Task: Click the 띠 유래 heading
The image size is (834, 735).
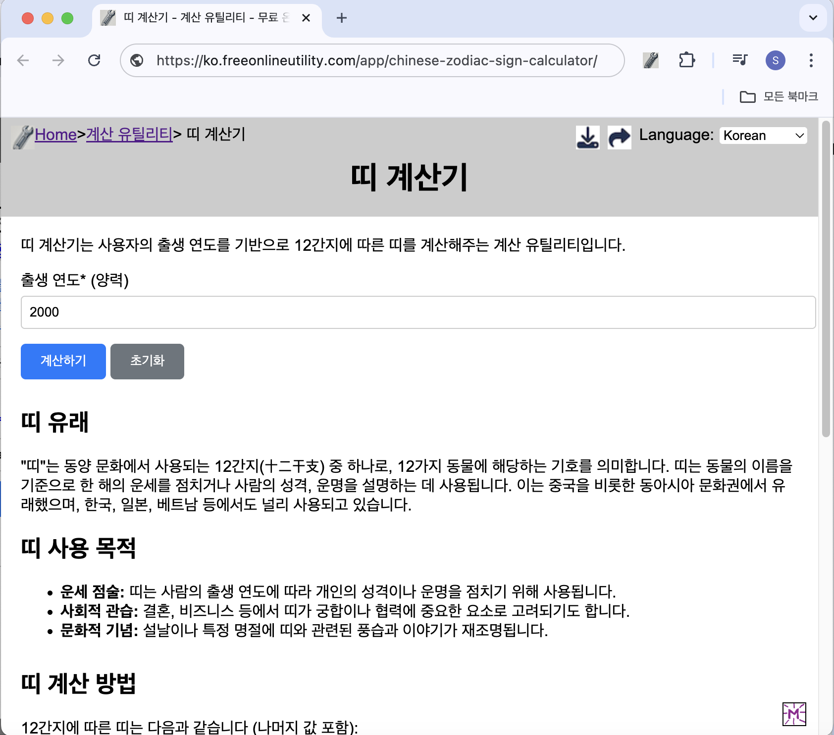Action: click(x=54, y=422)
